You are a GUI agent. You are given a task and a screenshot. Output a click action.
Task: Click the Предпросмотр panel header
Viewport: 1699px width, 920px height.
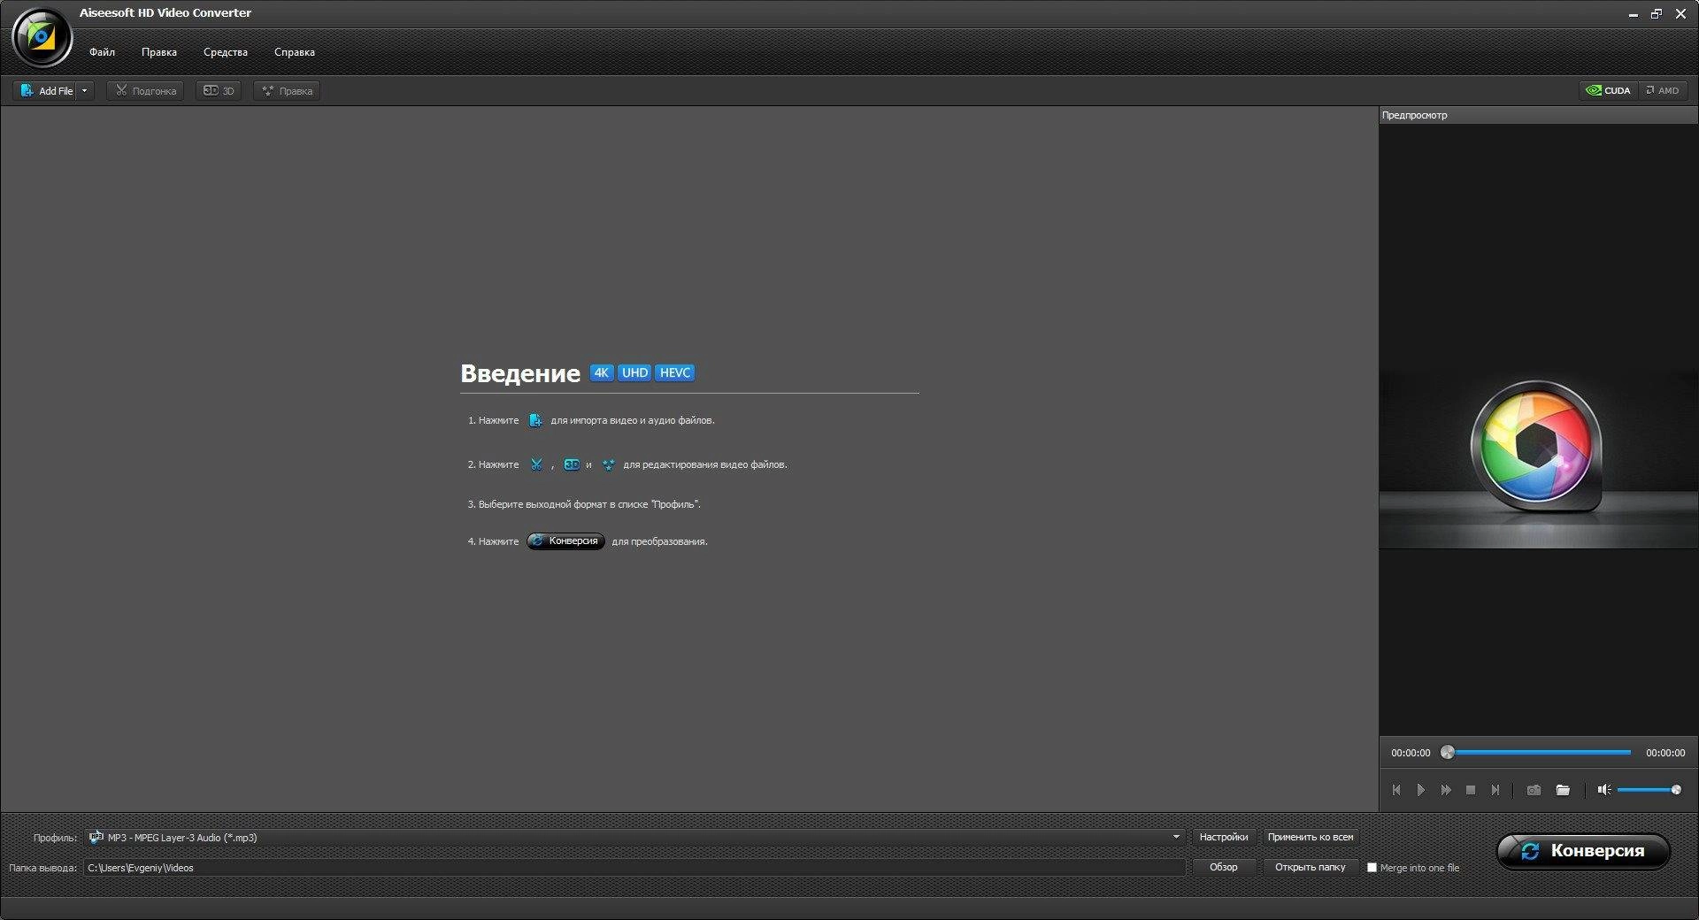(1538, 115)
